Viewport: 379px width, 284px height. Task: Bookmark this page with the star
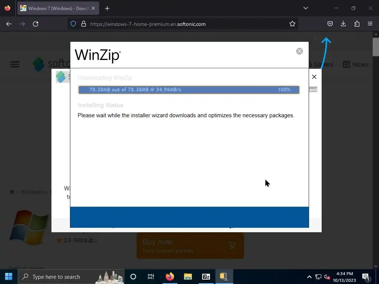pyautogui.click(x=292, y=24)
